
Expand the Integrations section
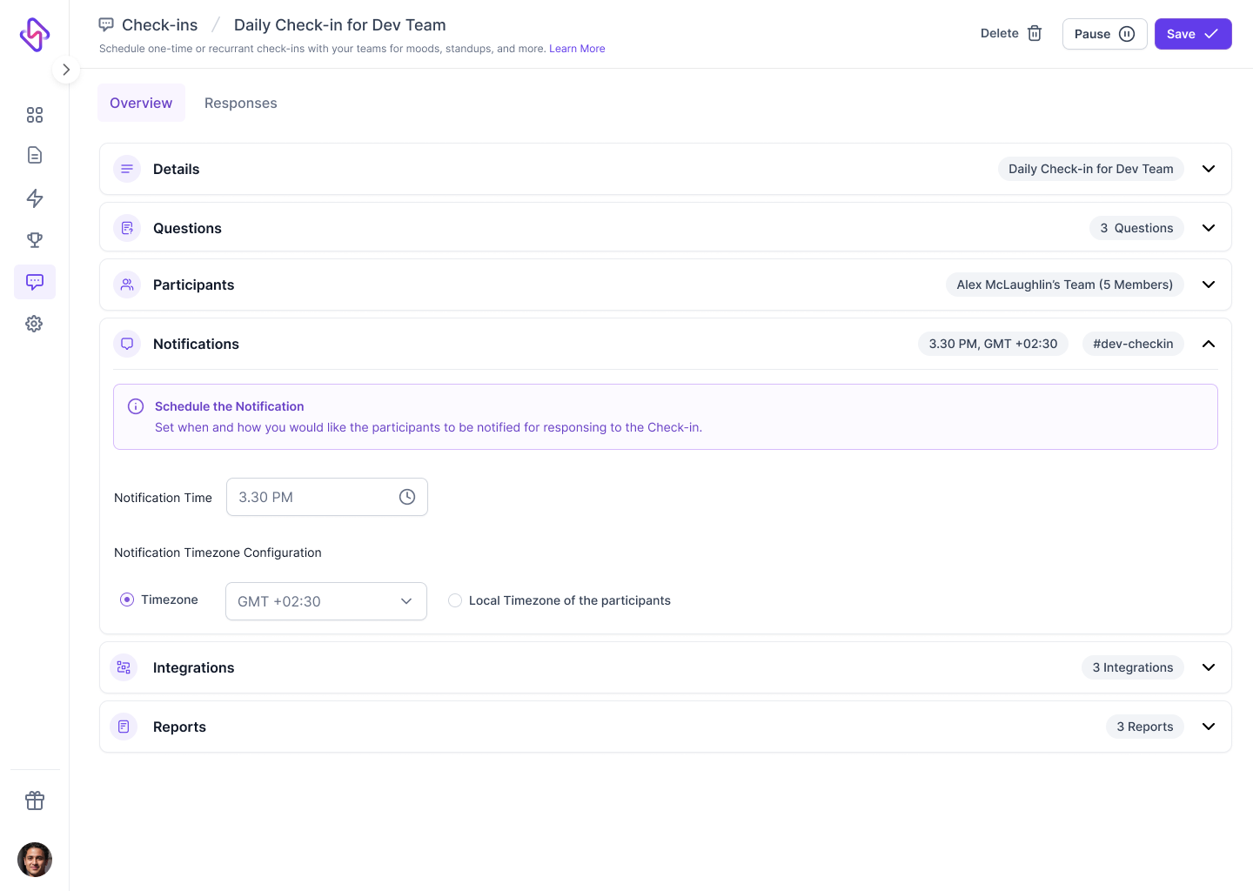1209,667
